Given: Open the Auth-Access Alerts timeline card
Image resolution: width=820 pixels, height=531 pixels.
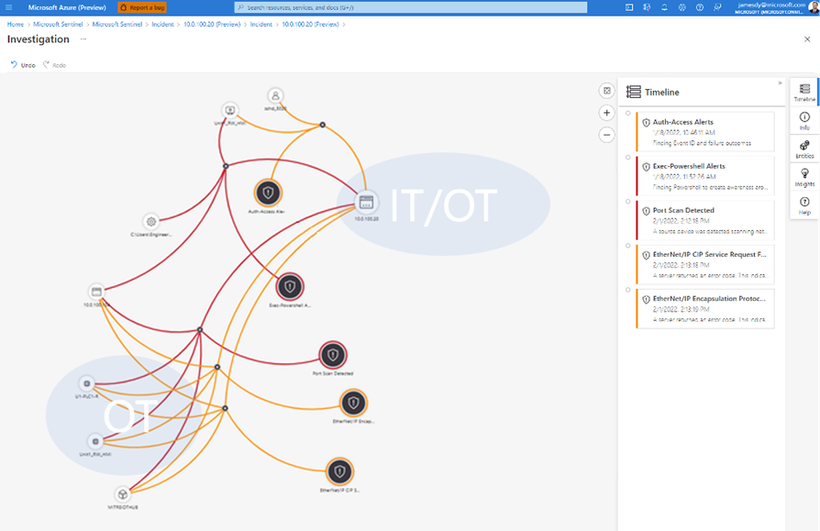Looking at the screenshot, I should click(x=705, y=132).
